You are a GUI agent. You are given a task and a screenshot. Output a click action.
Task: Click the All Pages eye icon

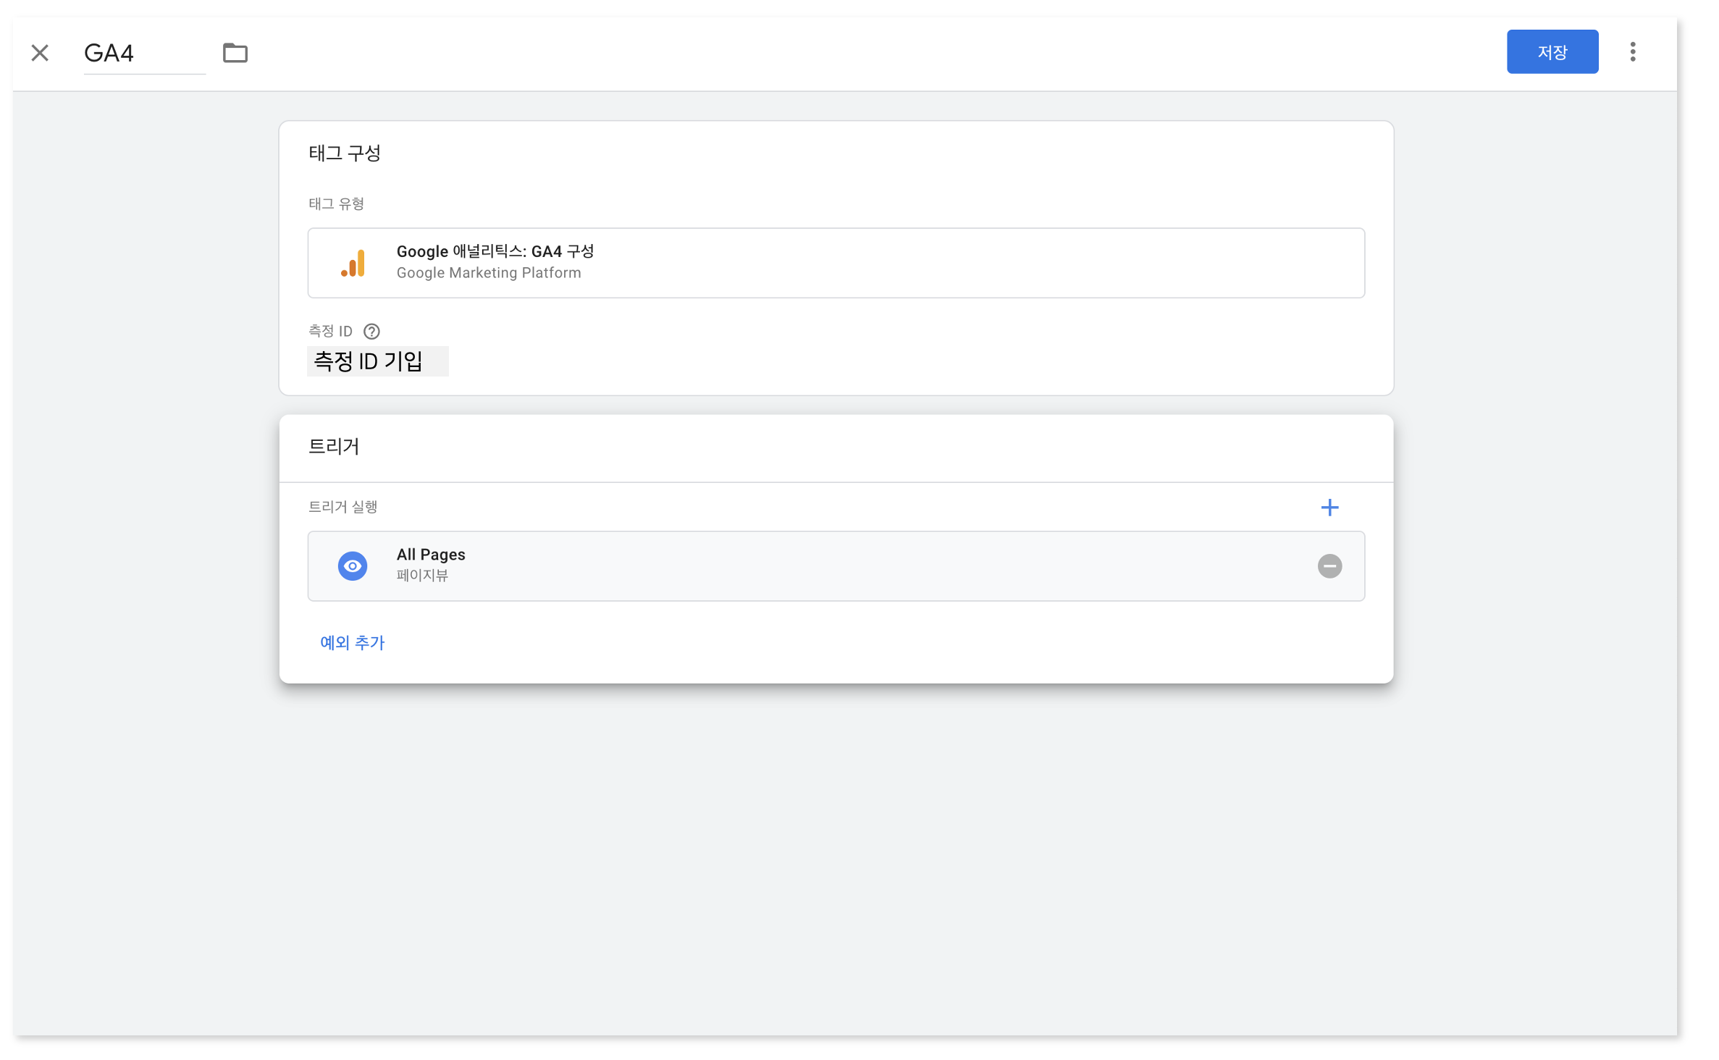point(353,566)
